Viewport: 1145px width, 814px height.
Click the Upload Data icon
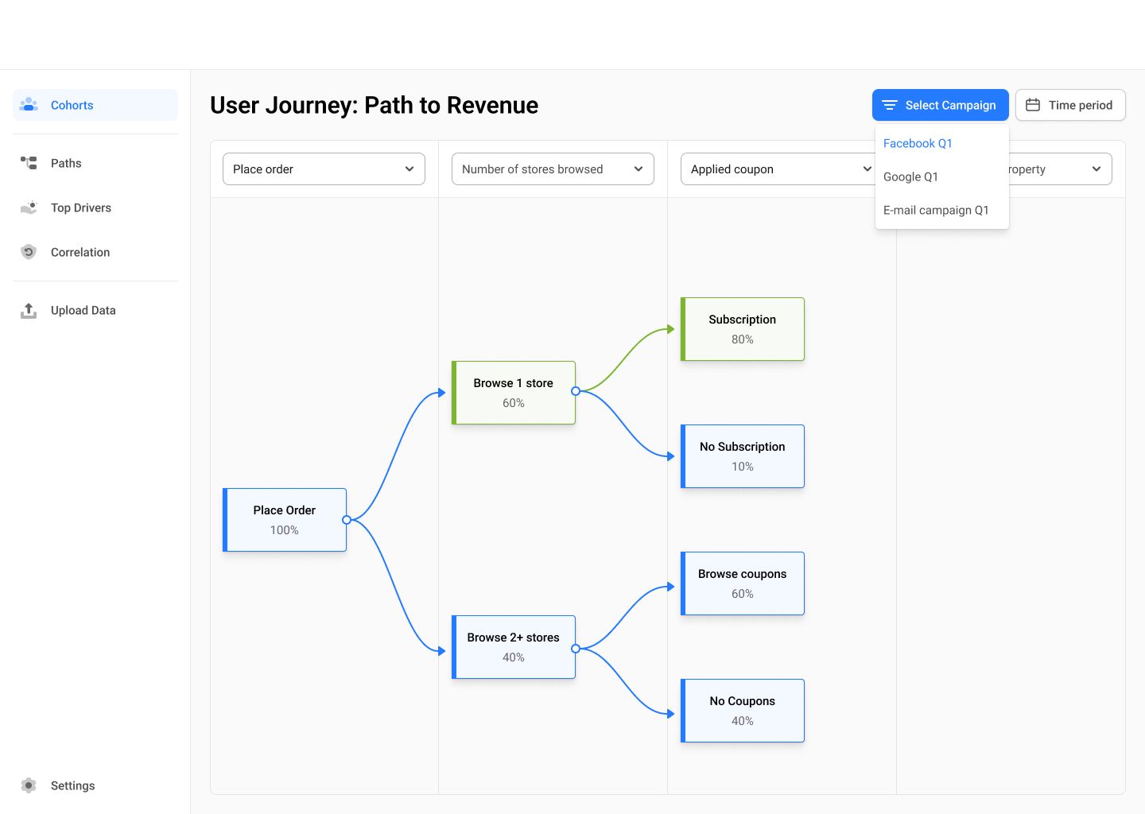click(29, 310)
